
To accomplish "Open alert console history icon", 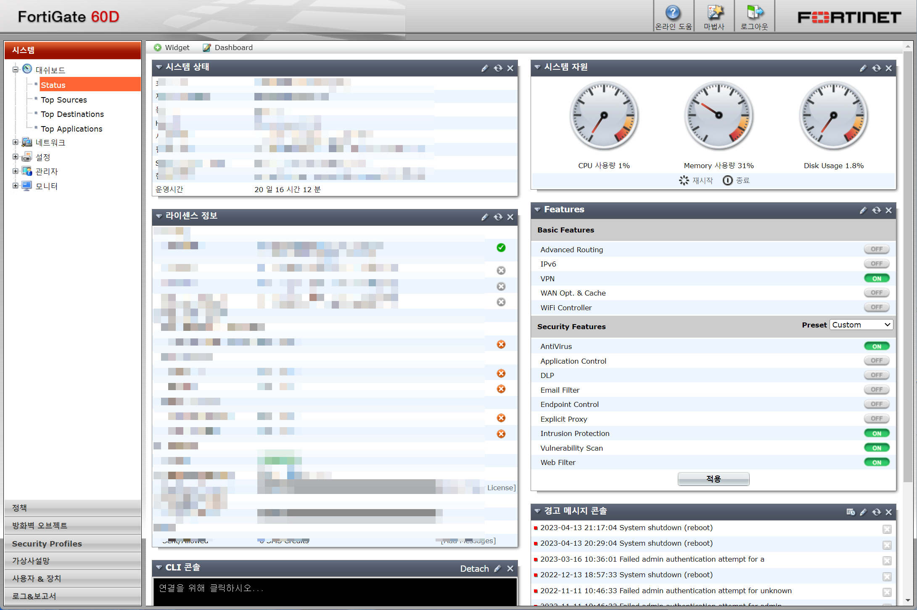I will tap(851, 512).
